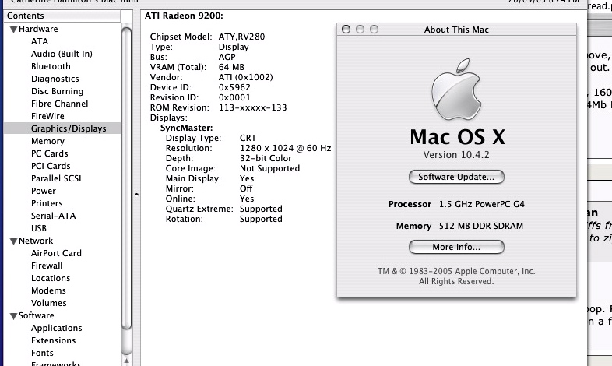Click the 32-bit Color depth value
This screenshot has width=612, height=366.
click(x=266, y=158)
